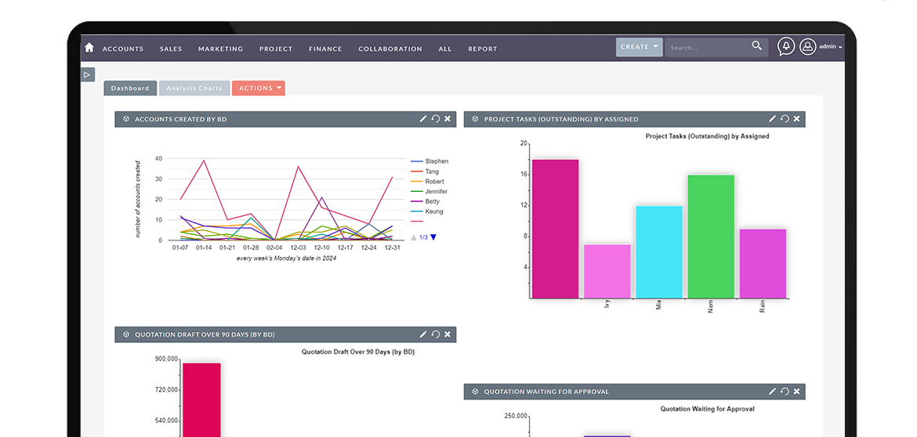
Task: Focus the Search input field
Action: click(x=709, y=47)
